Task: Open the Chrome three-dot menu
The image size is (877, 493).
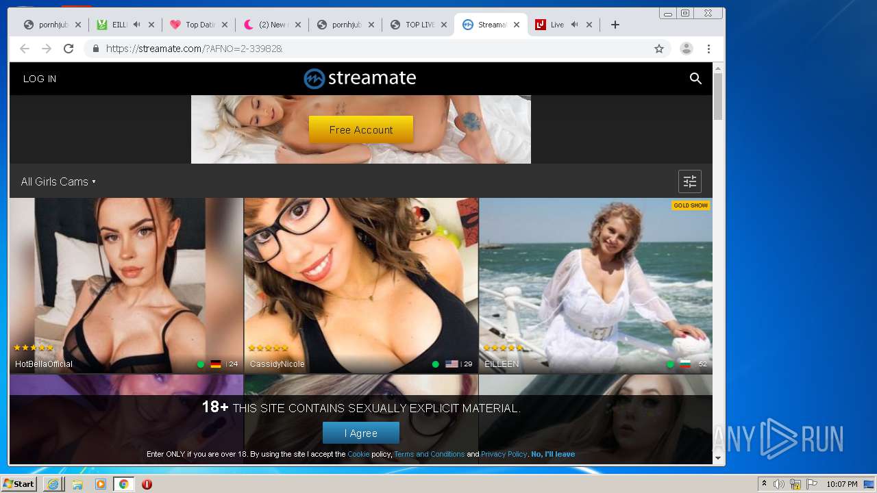Action: tap(708, 49)
